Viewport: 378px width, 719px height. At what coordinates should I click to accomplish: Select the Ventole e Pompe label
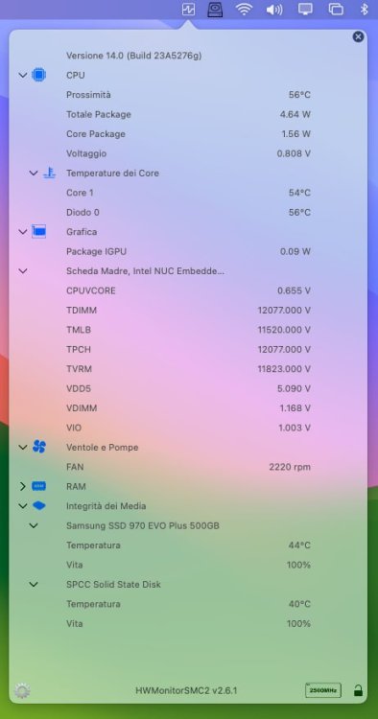pos(103,447)
